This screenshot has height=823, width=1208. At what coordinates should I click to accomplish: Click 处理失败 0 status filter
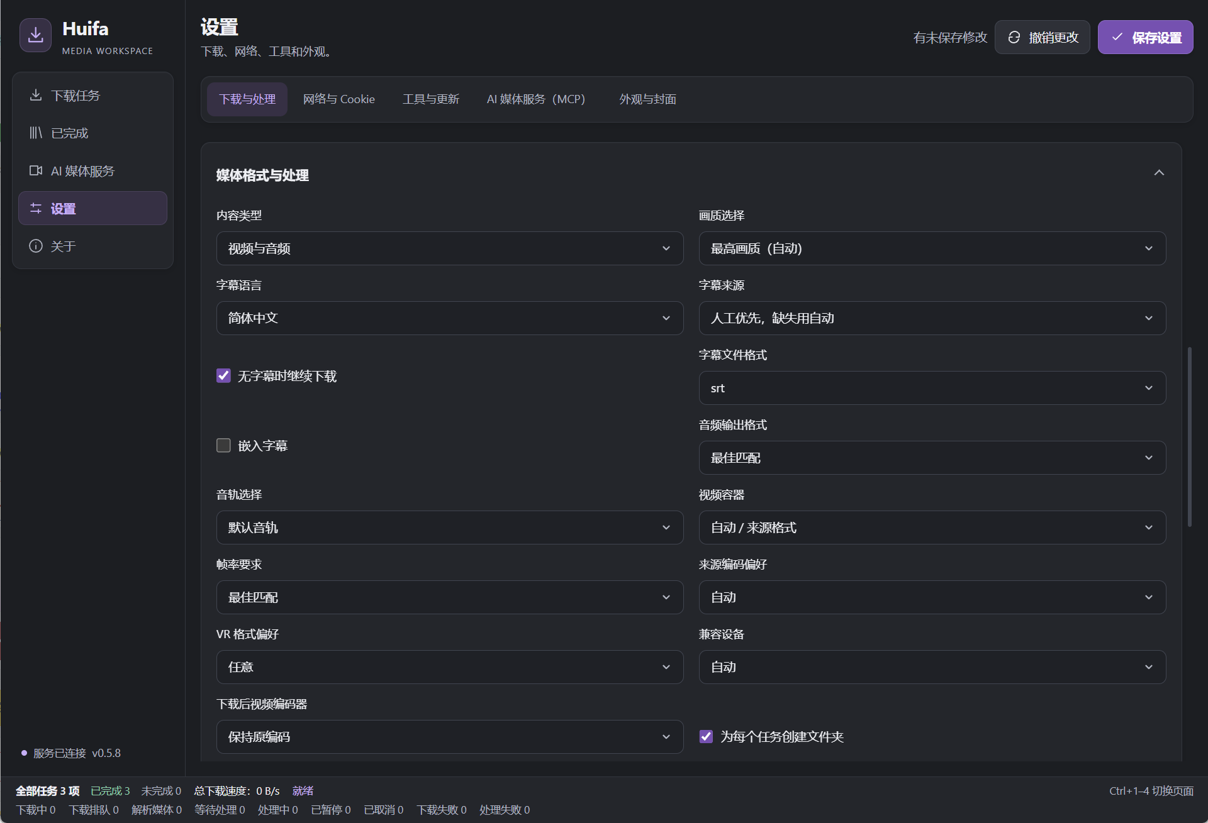[505, 810]
